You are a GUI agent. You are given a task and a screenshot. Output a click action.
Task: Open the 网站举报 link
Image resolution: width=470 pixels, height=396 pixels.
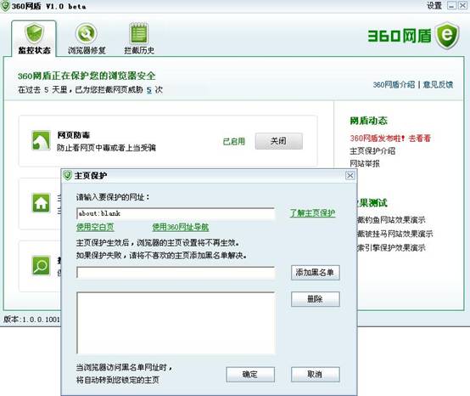365,164
